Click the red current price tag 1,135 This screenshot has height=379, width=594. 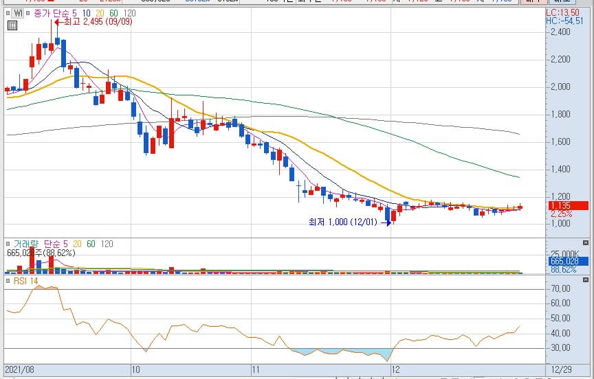(569, 206)
